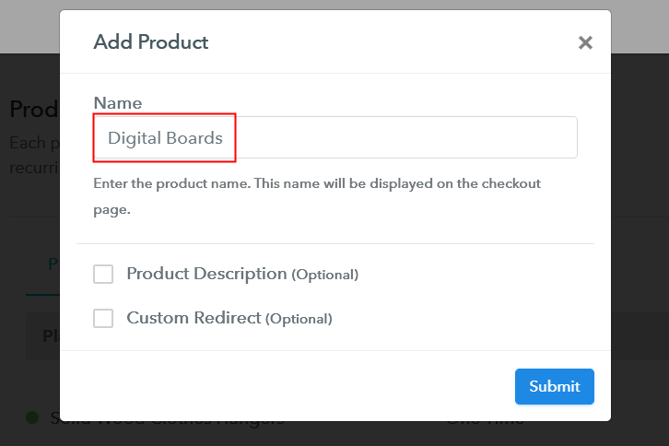The height and width of the screenshot is (446, 669).
Task: Click the 'Custom Redirect (Optional)' label
Action: (229, 319)
